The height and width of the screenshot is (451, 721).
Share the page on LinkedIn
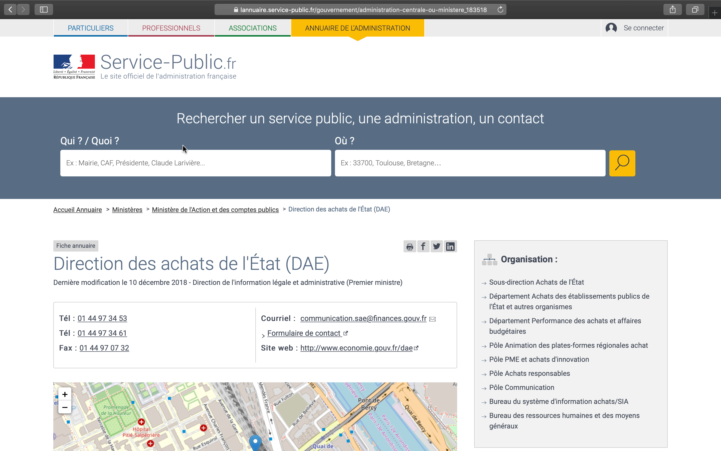pos(450,246)
